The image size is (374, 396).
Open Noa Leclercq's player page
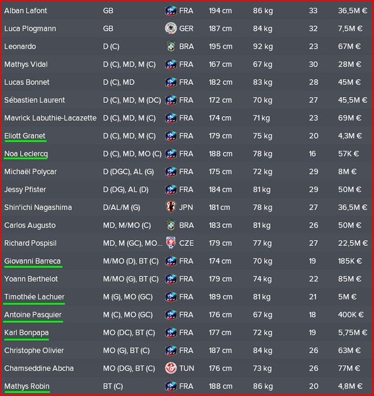[26, 154]
